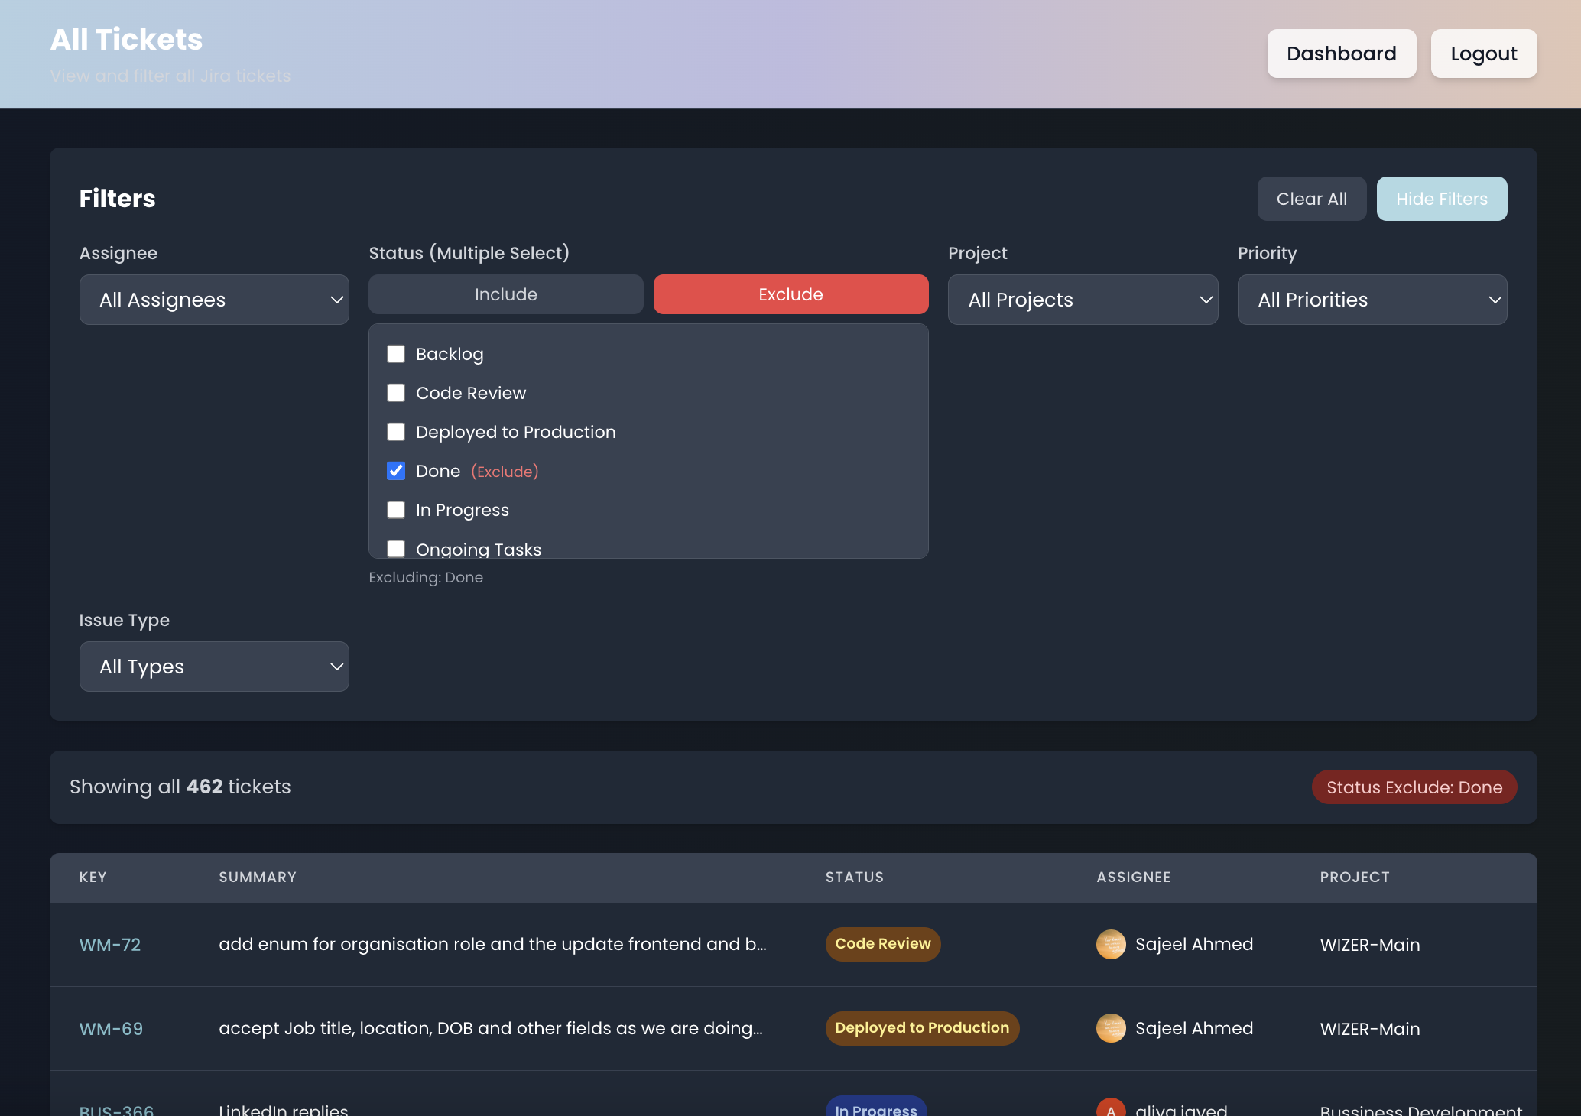Click the Status Exclude: Done chip
The height and width of the screenshot is (1116, 1581).
(x=1414, y=787)
